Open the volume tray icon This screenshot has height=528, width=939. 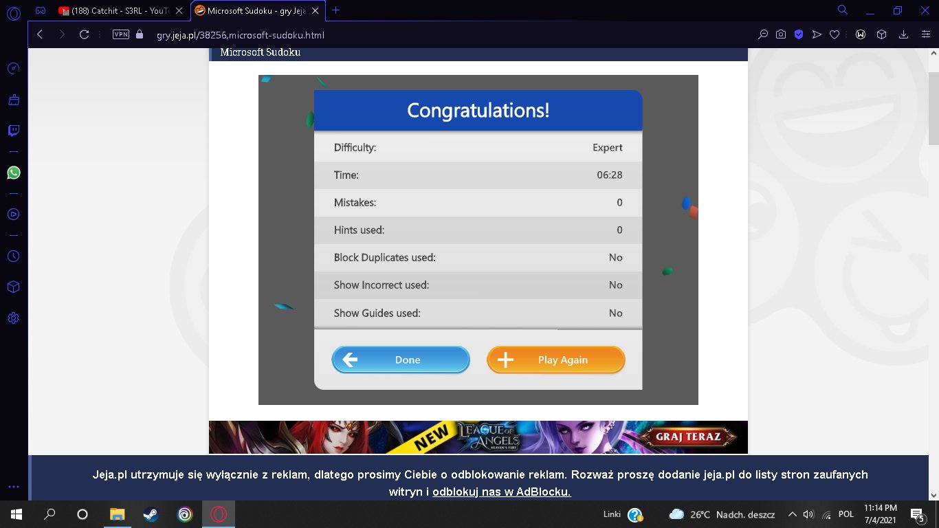coord(808,514)
